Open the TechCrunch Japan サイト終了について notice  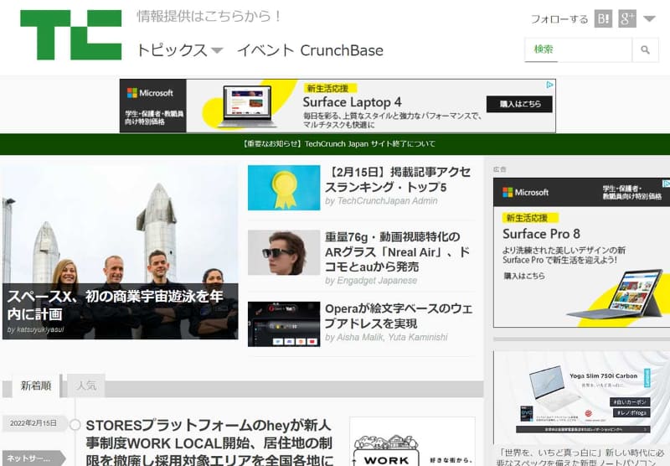[338, 144]
